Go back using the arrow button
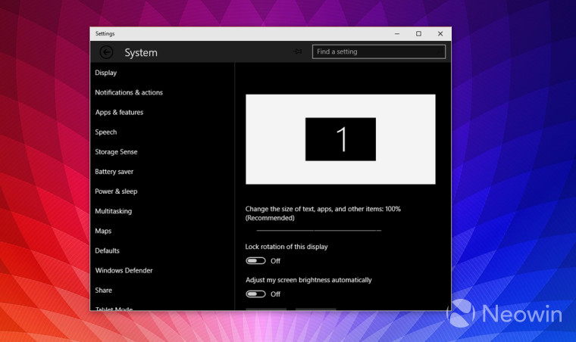This screenshot has height=342, width=576. click(106, 52)
